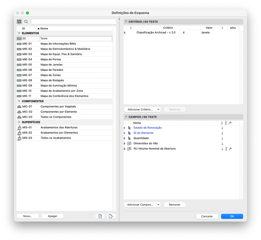This screenshot has width=261, height=240.
Task: Confirm with the OK button
Action: 232,216
